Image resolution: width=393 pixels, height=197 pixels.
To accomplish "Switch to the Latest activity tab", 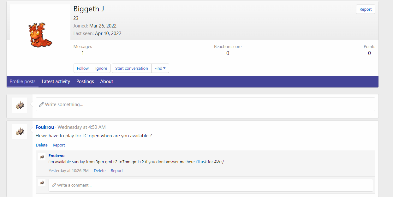I will coord(56,81).
